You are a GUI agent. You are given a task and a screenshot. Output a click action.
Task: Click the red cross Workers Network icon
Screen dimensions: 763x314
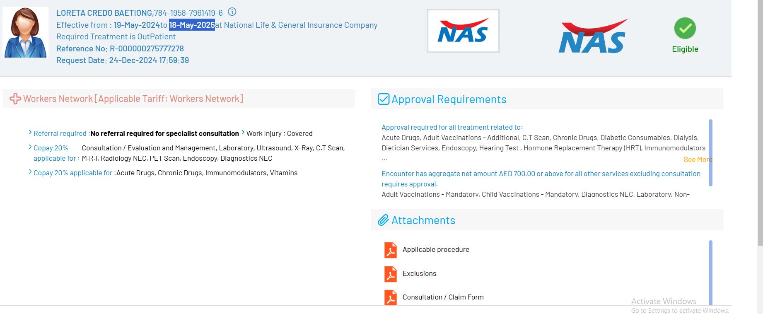click(x=15, y=99)
